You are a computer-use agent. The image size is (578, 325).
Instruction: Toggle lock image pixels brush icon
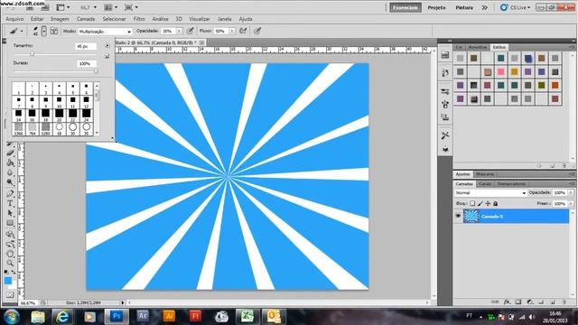click(480, 203)
